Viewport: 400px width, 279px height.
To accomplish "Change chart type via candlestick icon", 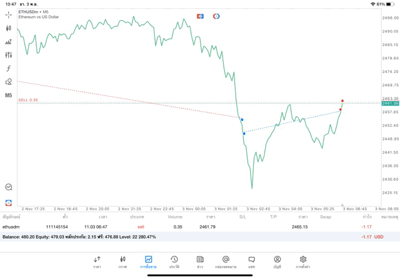I will point(9,28).
